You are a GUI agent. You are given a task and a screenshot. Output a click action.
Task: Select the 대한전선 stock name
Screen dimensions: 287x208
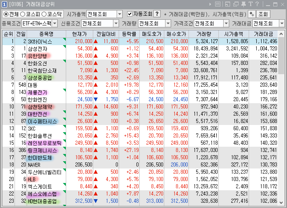click(x=38, y=114)
